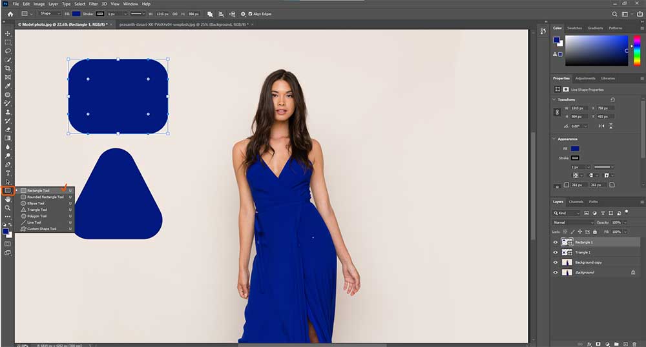Toggle the Align Edges checkbox
646x347 pixels.
tap(250, 14)
